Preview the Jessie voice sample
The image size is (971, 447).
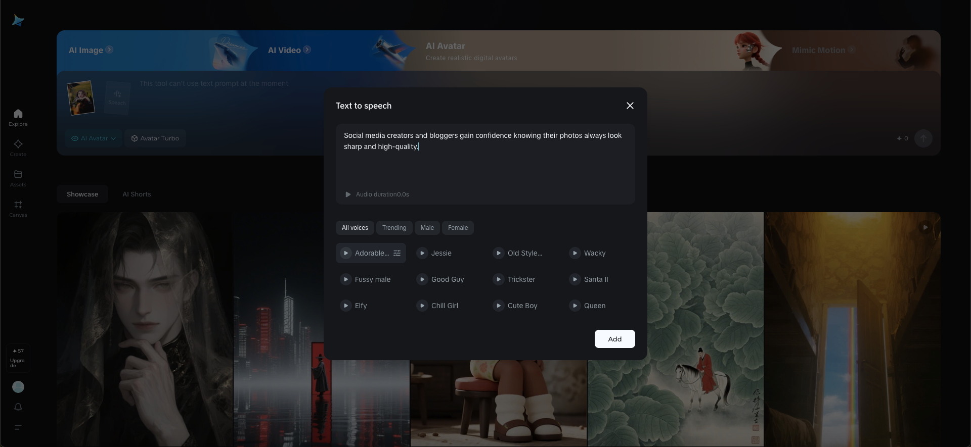coord(422,253)
